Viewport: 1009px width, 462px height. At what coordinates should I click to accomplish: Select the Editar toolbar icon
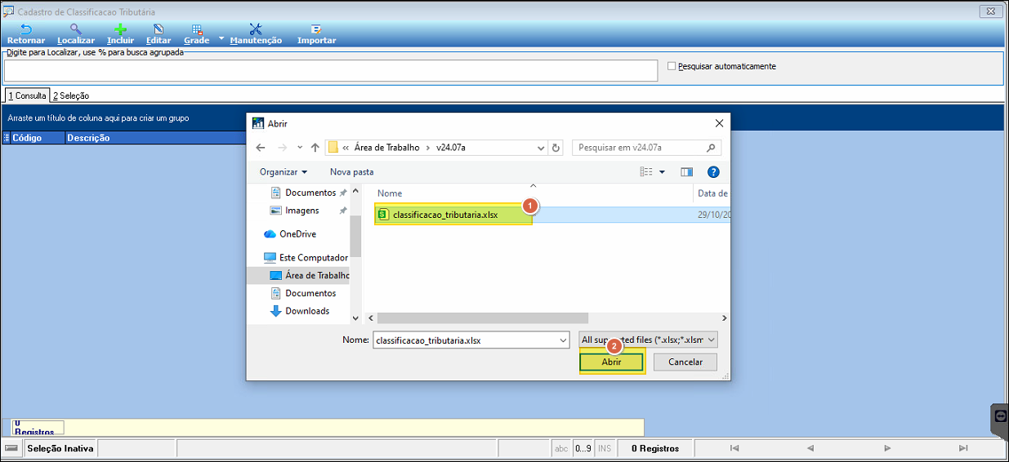pos(158,29)
